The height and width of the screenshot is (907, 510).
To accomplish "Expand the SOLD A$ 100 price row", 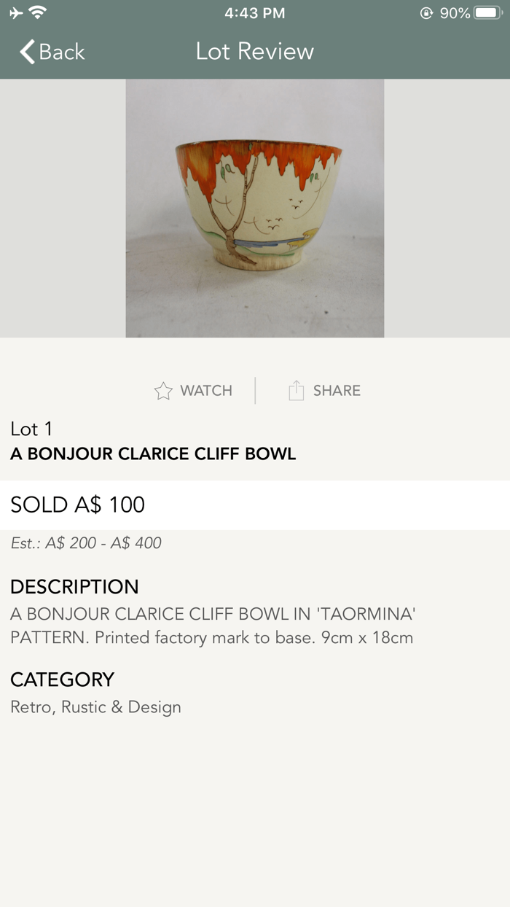I will (77, 505).
